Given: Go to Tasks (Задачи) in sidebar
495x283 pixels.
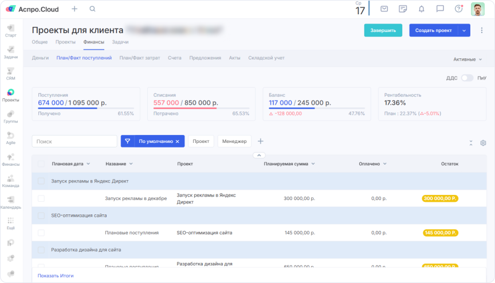Looking at the screenshot, I should click(10, 51).
